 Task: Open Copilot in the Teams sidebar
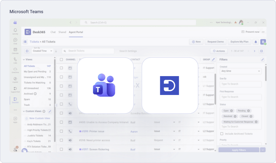(x=15, y=80)
